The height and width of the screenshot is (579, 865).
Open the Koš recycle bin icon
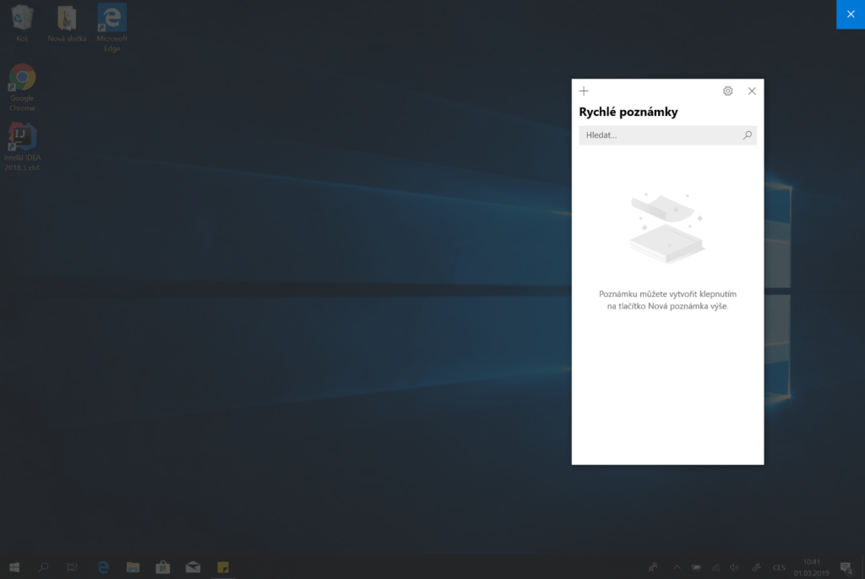pos(22,20)
